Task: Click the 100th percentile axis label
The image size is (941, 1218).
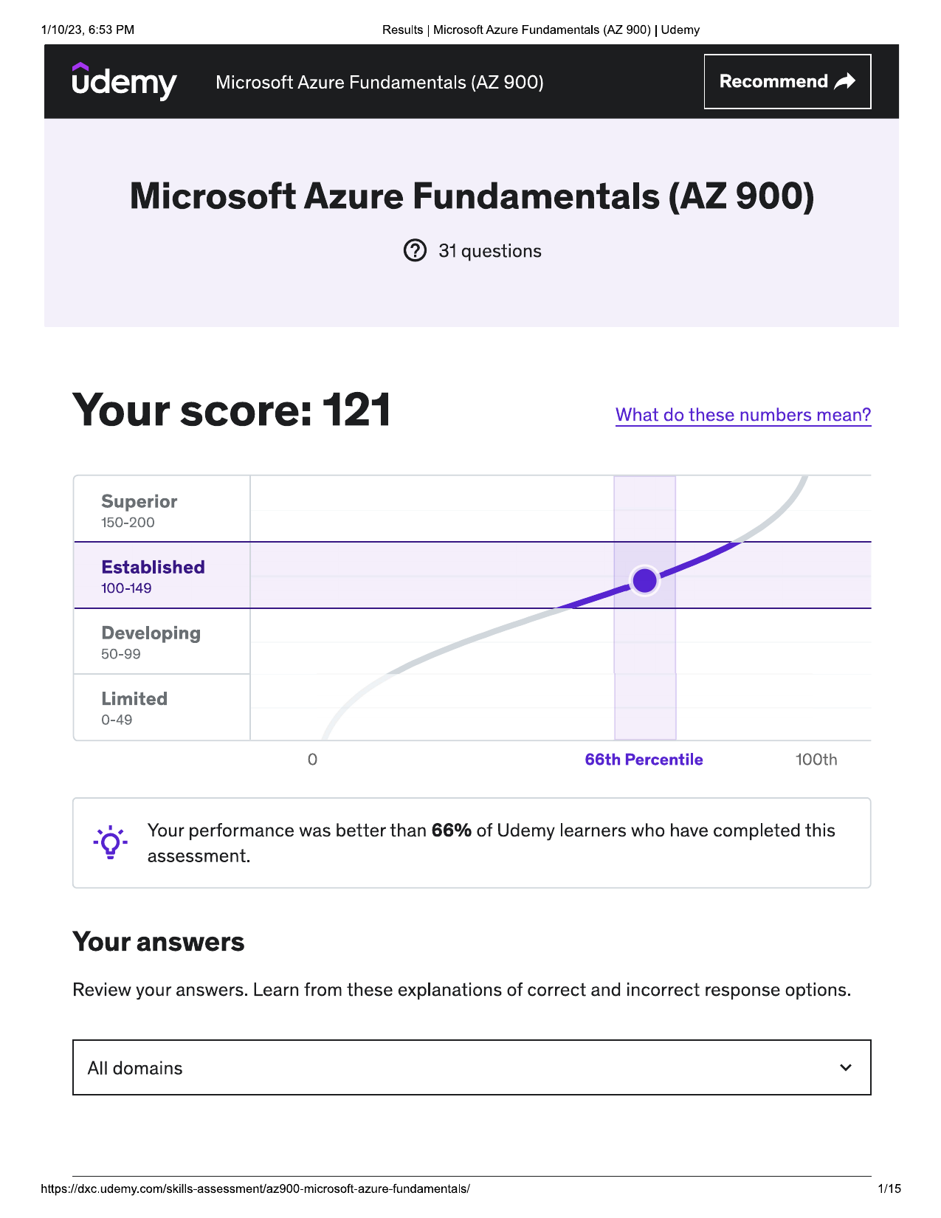Action: click(816, 760)
